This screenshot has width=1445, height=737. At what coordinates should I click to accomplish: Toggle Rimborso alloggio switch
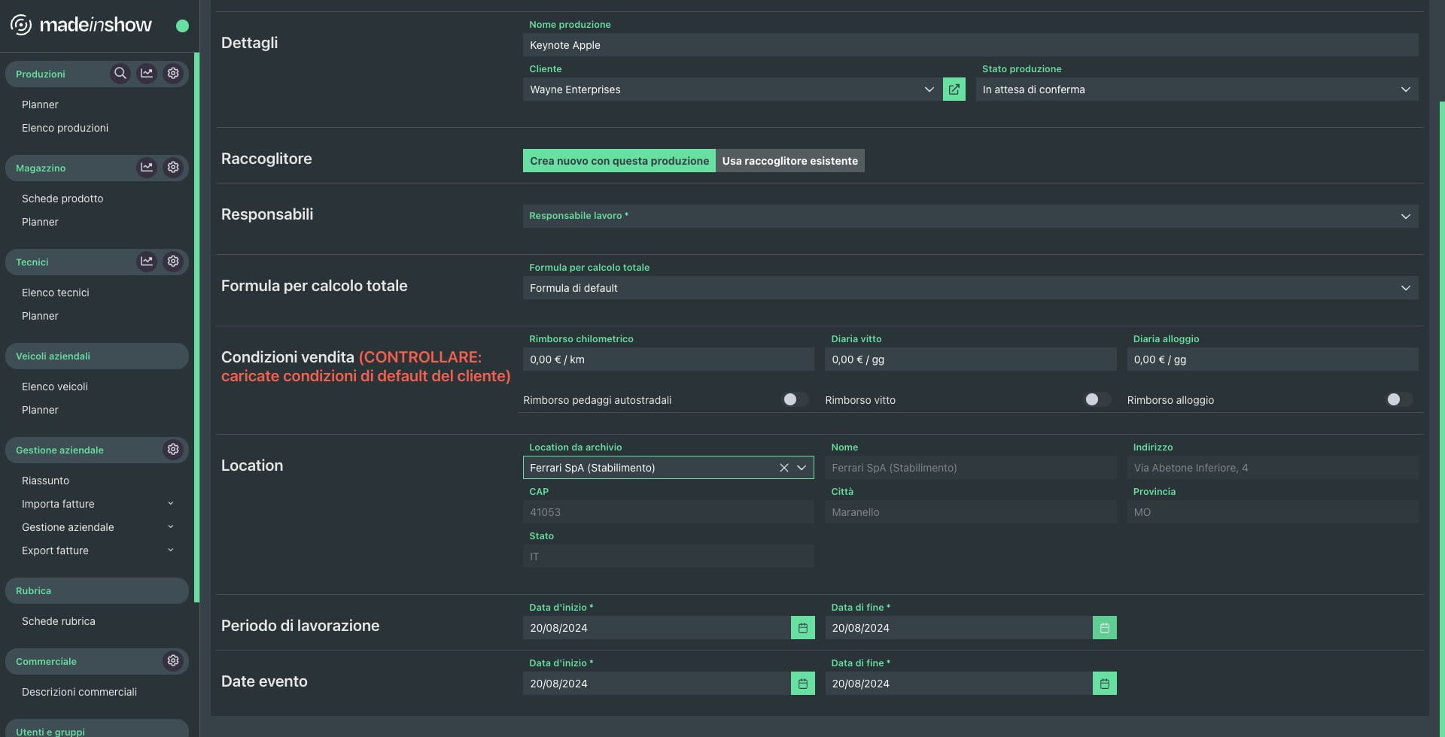[x=1400, y=400]
